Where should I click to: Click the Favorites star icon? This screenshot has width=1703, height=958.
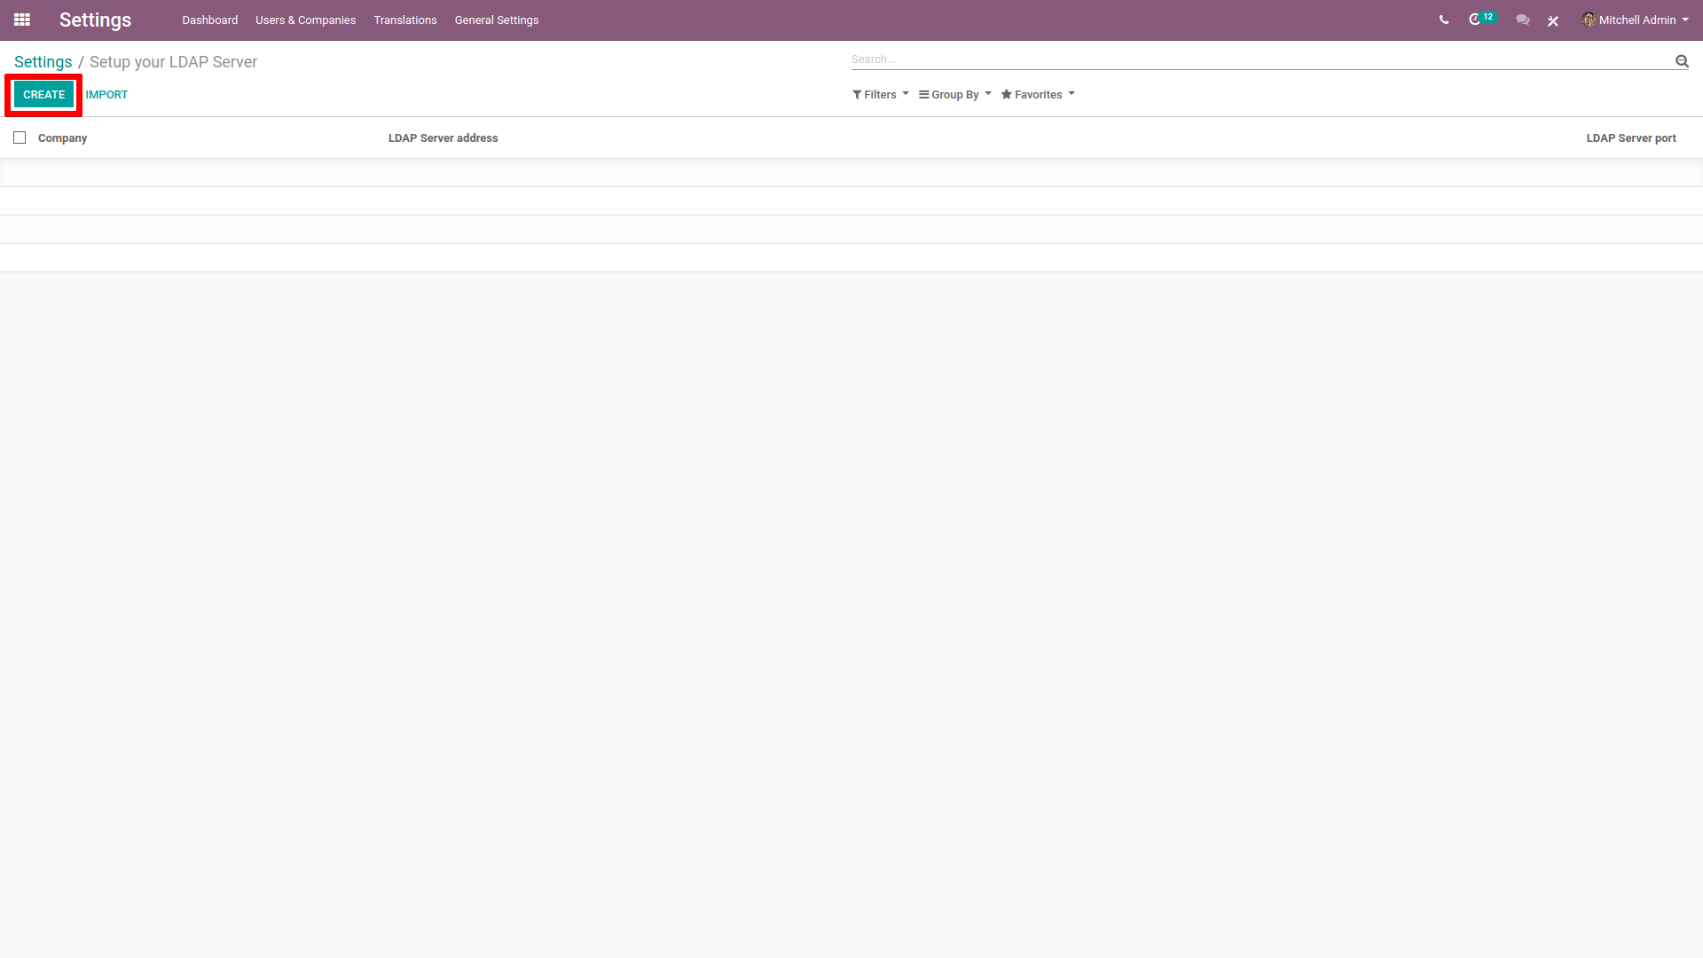coord(1007,95)
